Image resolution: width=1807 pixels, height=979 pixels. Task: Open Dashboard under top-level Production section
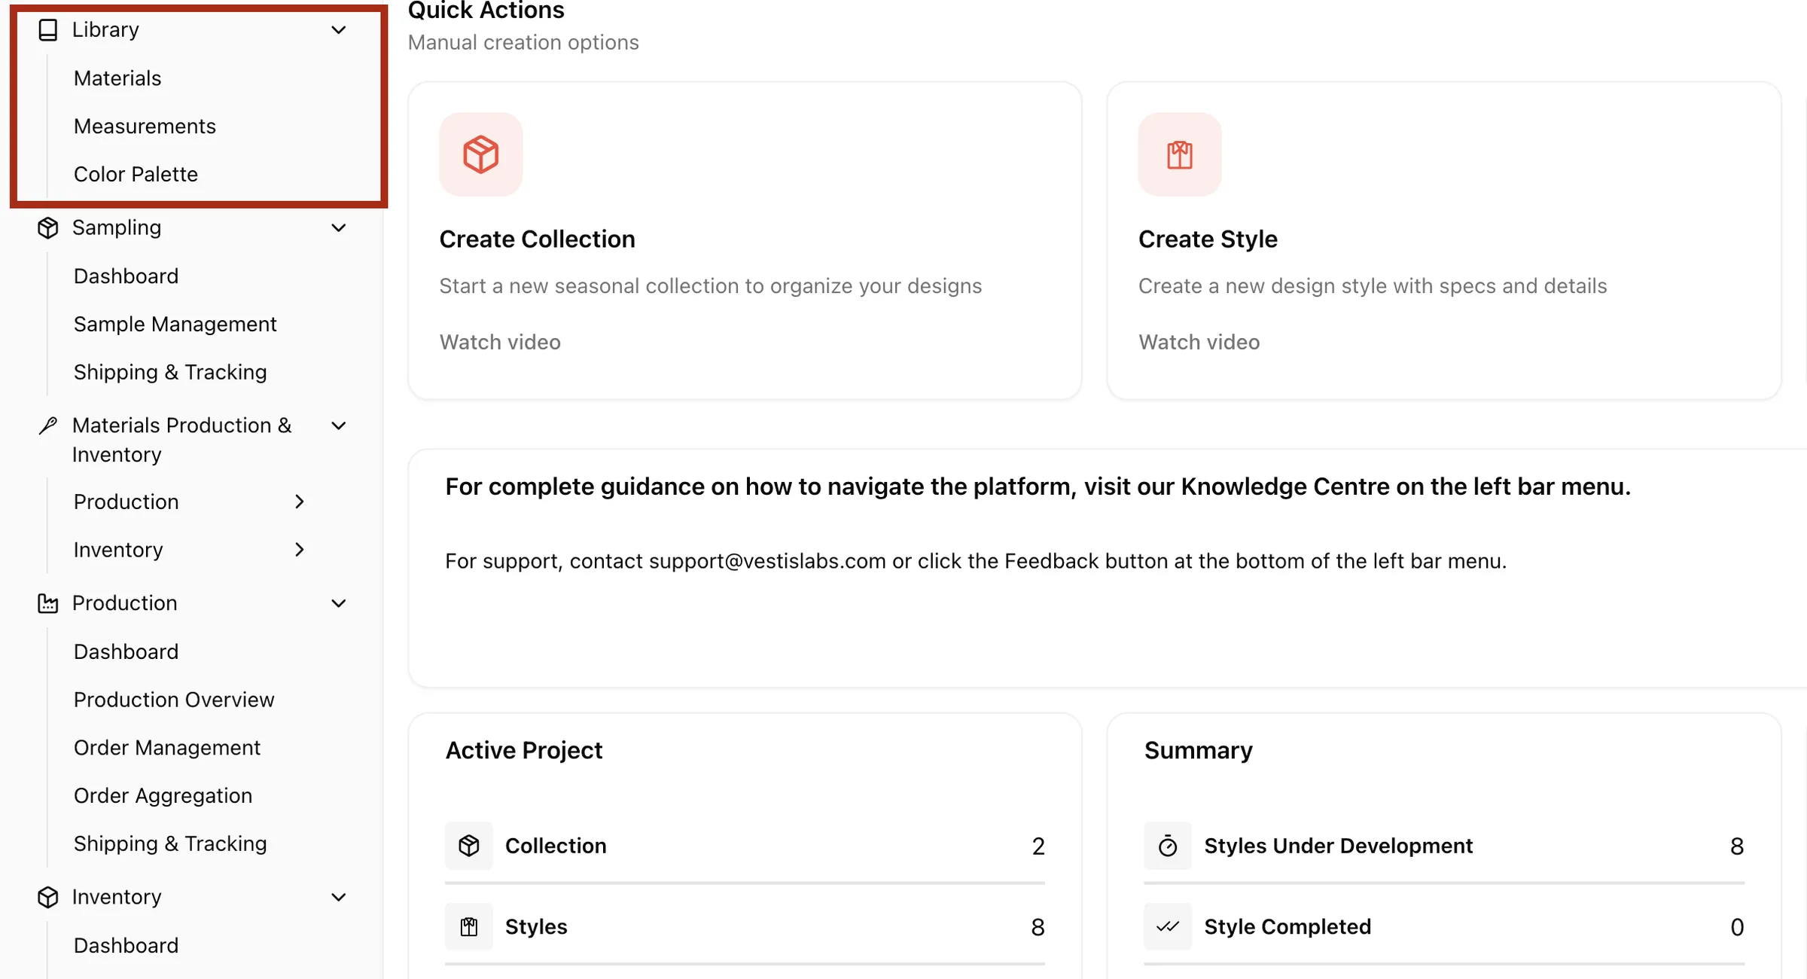pos(126,652)
